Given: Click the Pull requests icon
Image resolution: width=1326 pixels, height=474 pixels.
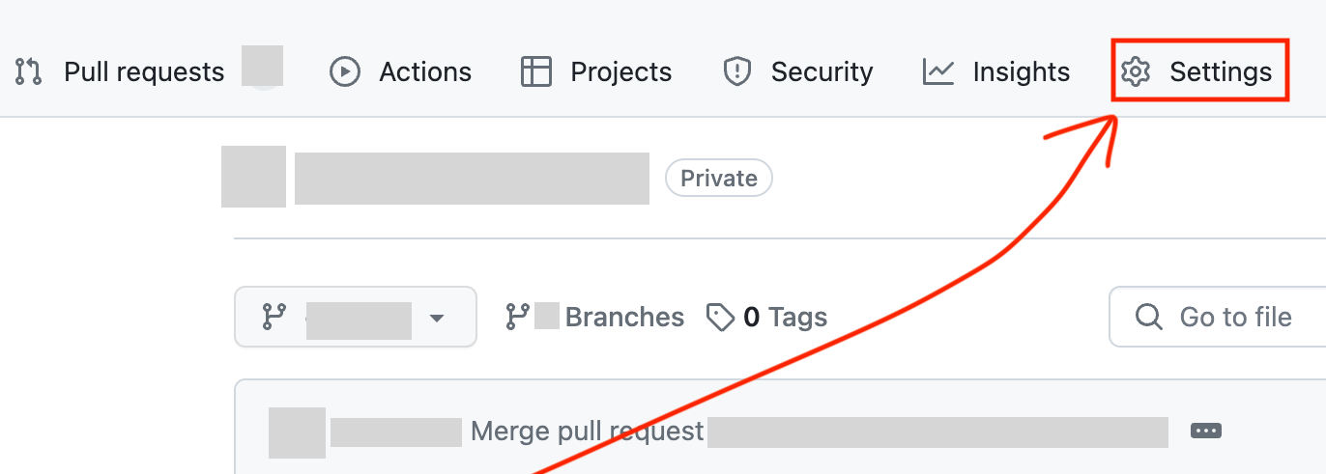Looking at the screenshot, I should tap(29, 71).
